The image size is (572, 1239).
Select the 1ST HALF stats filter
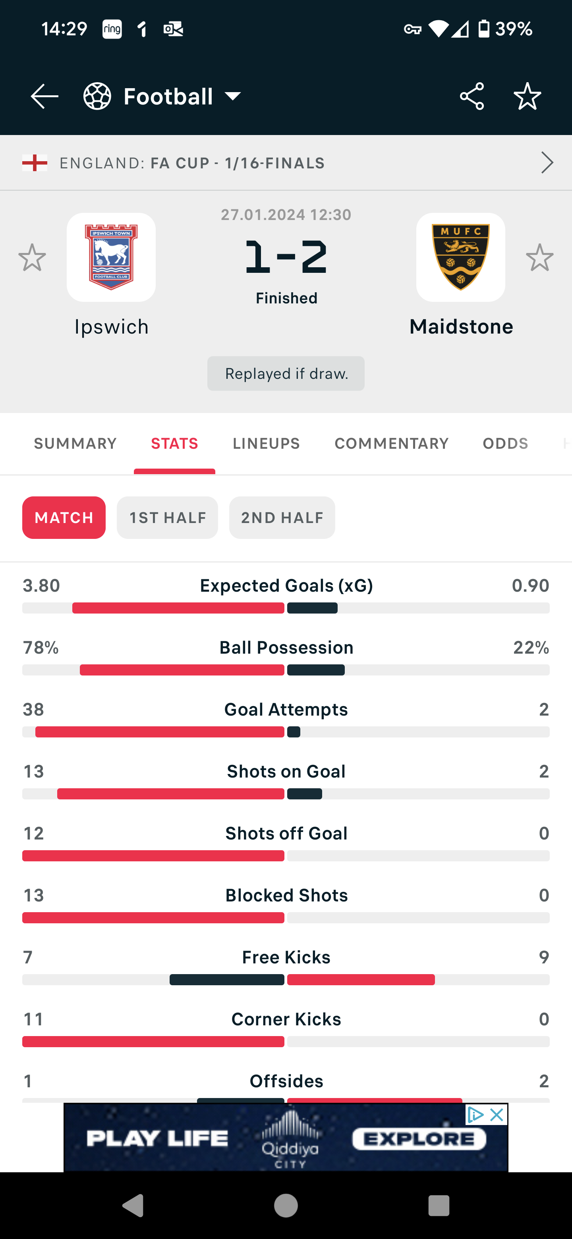[x=167, y=517]
